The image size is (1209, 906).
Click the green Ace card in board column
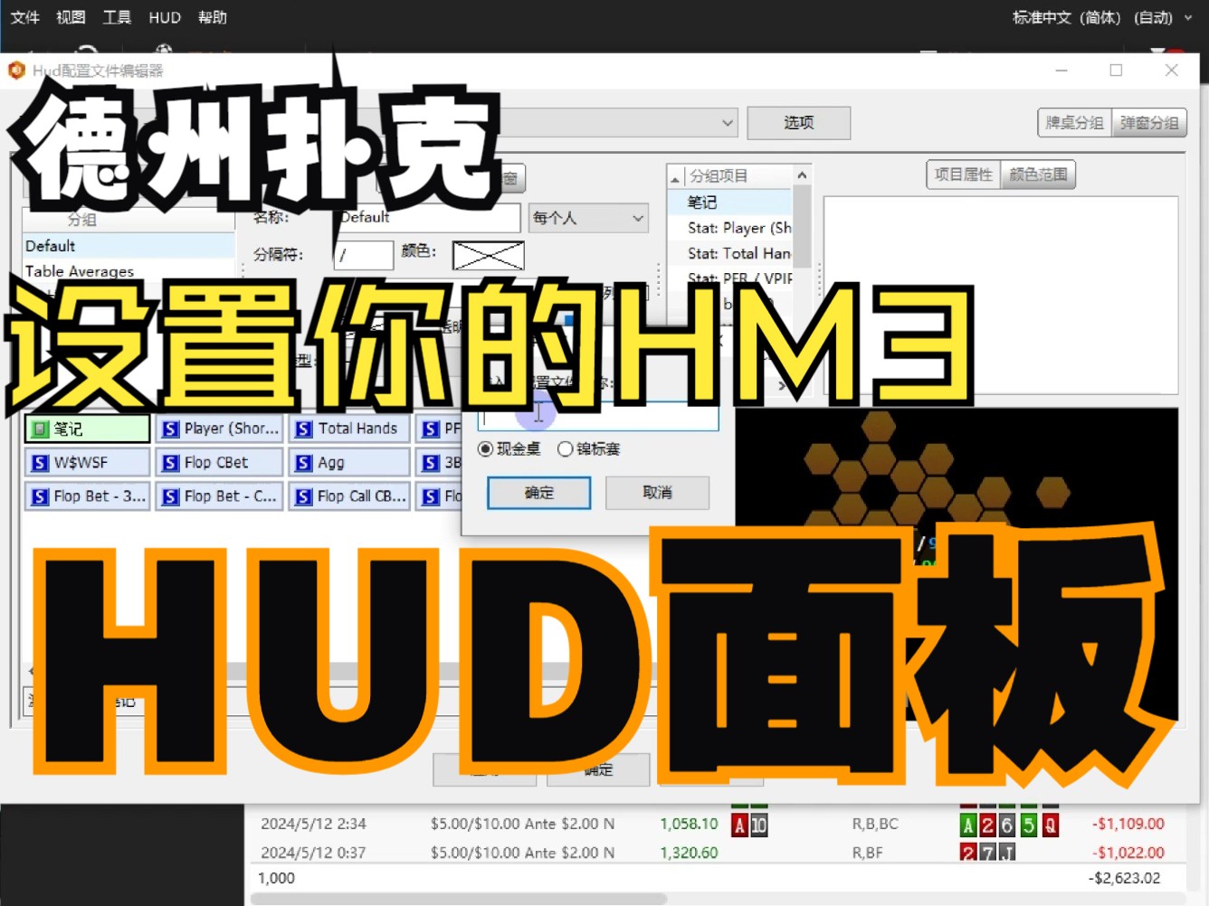(968, 825)
